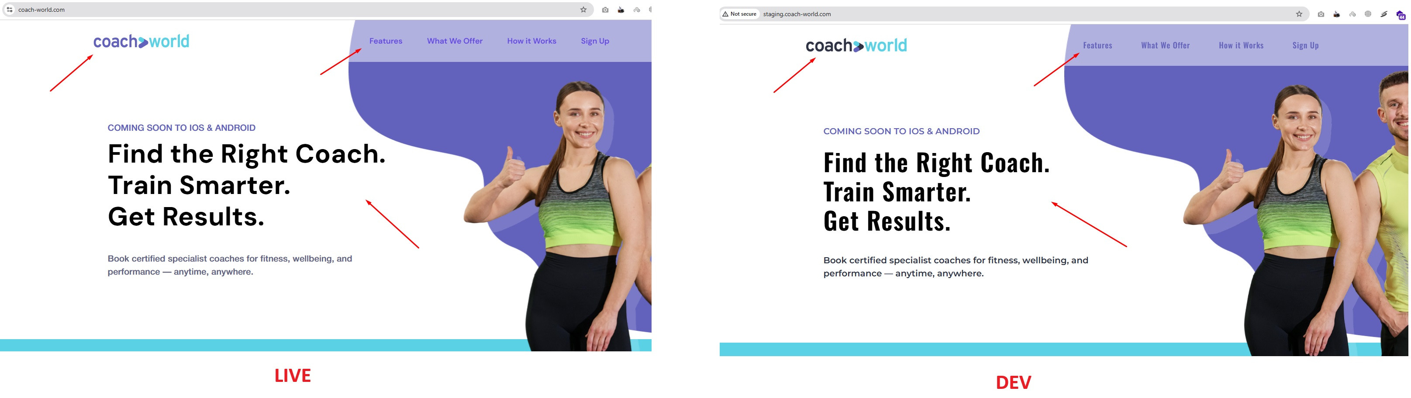Click the coffee cup extension icon in the staging browser
Image resolution: width=1411 pixels, height=398 pixels.
(x=1336, y=14)
